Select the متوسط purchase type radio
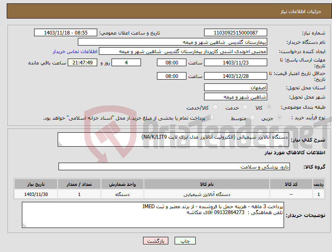332x252 pixels. 252,118
